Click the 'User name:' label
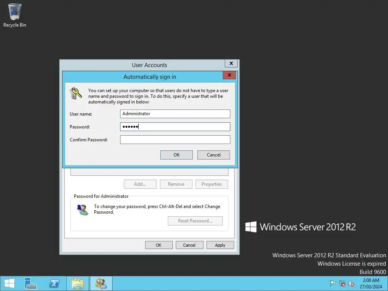 pos(81,114)
